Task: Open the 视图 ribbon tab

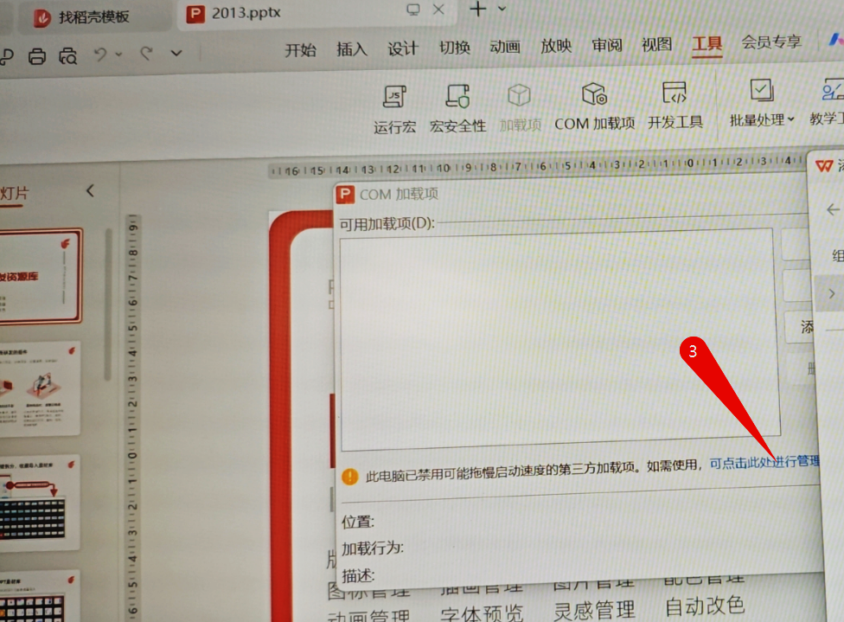Action: 656,44
